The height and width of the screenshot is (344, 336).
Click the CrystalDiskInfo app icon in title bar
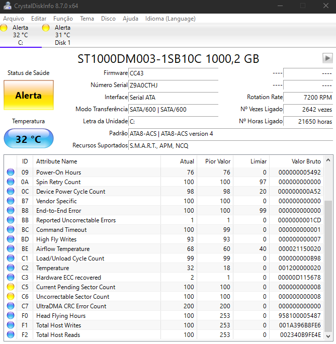tap(7, 6)
